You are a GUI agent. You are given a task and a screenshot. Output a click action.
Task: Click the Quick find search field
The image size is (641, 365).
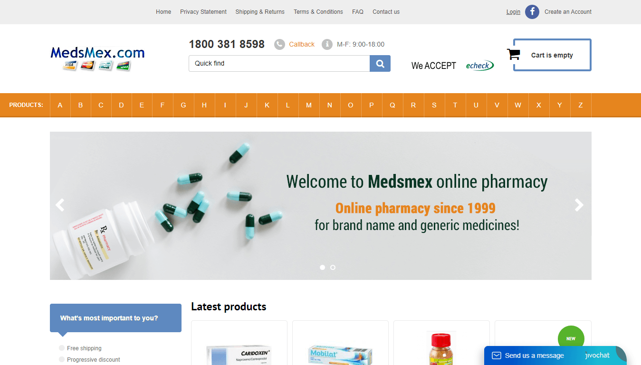279,64
